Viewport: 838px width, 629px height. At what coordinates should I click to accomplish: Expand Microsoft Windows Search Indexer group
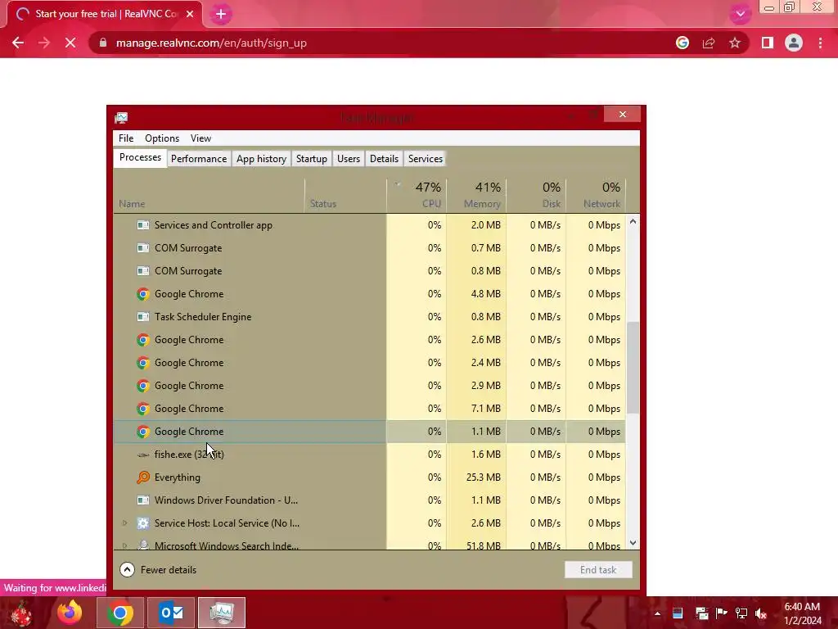coord(124,545)
